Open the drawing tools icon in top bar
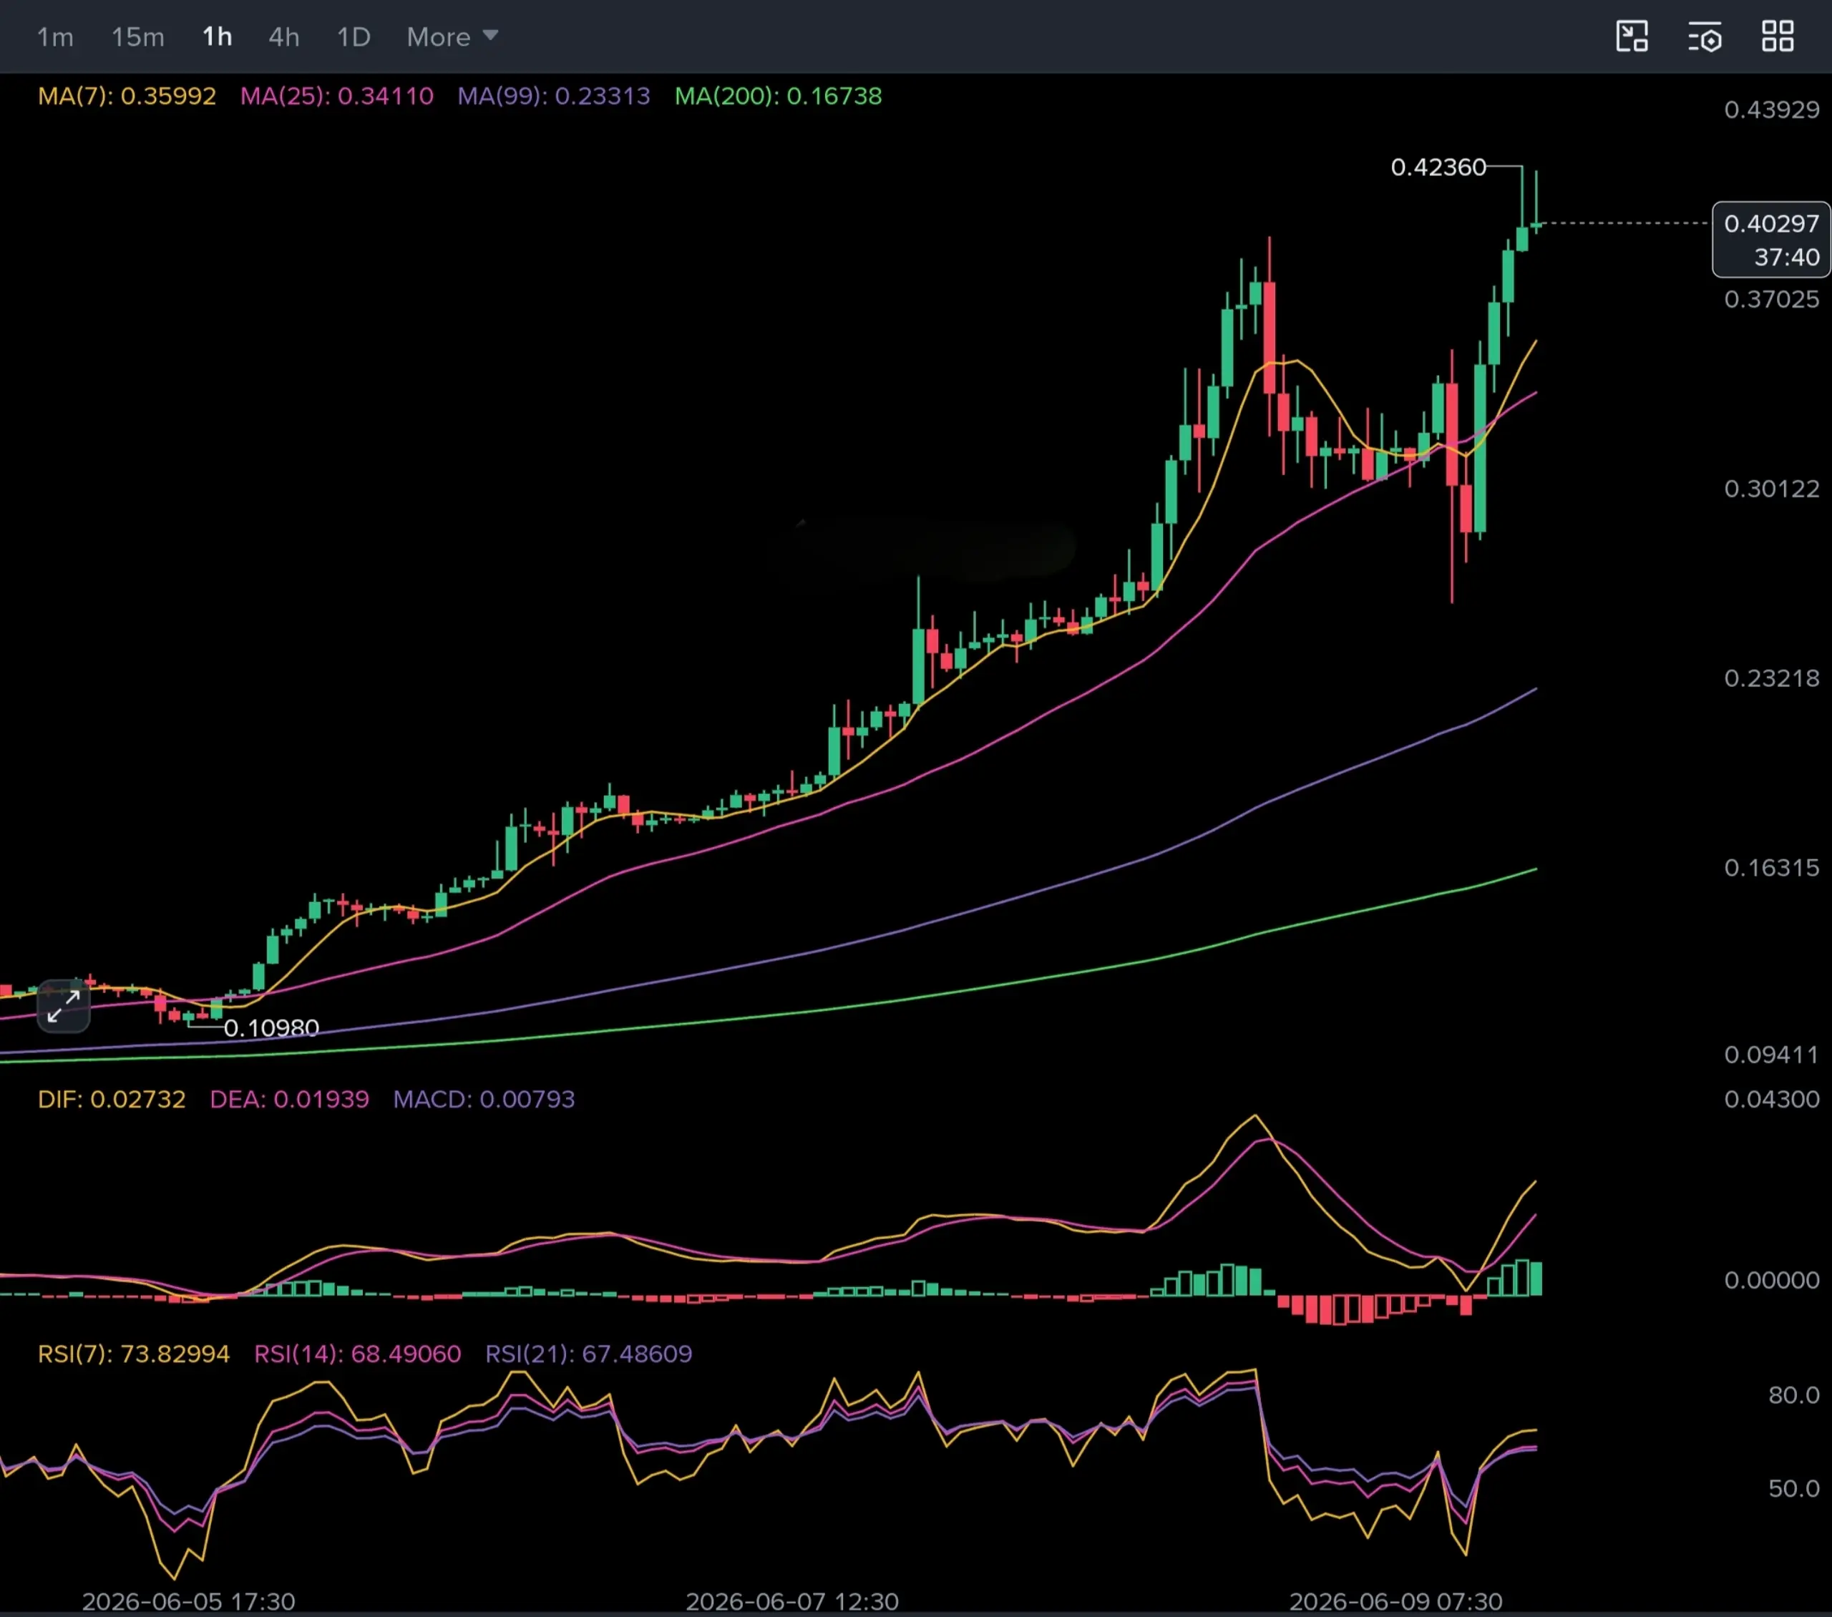The height and width of the screenshot is (1617, 1832). click(x=1631, y=36)
